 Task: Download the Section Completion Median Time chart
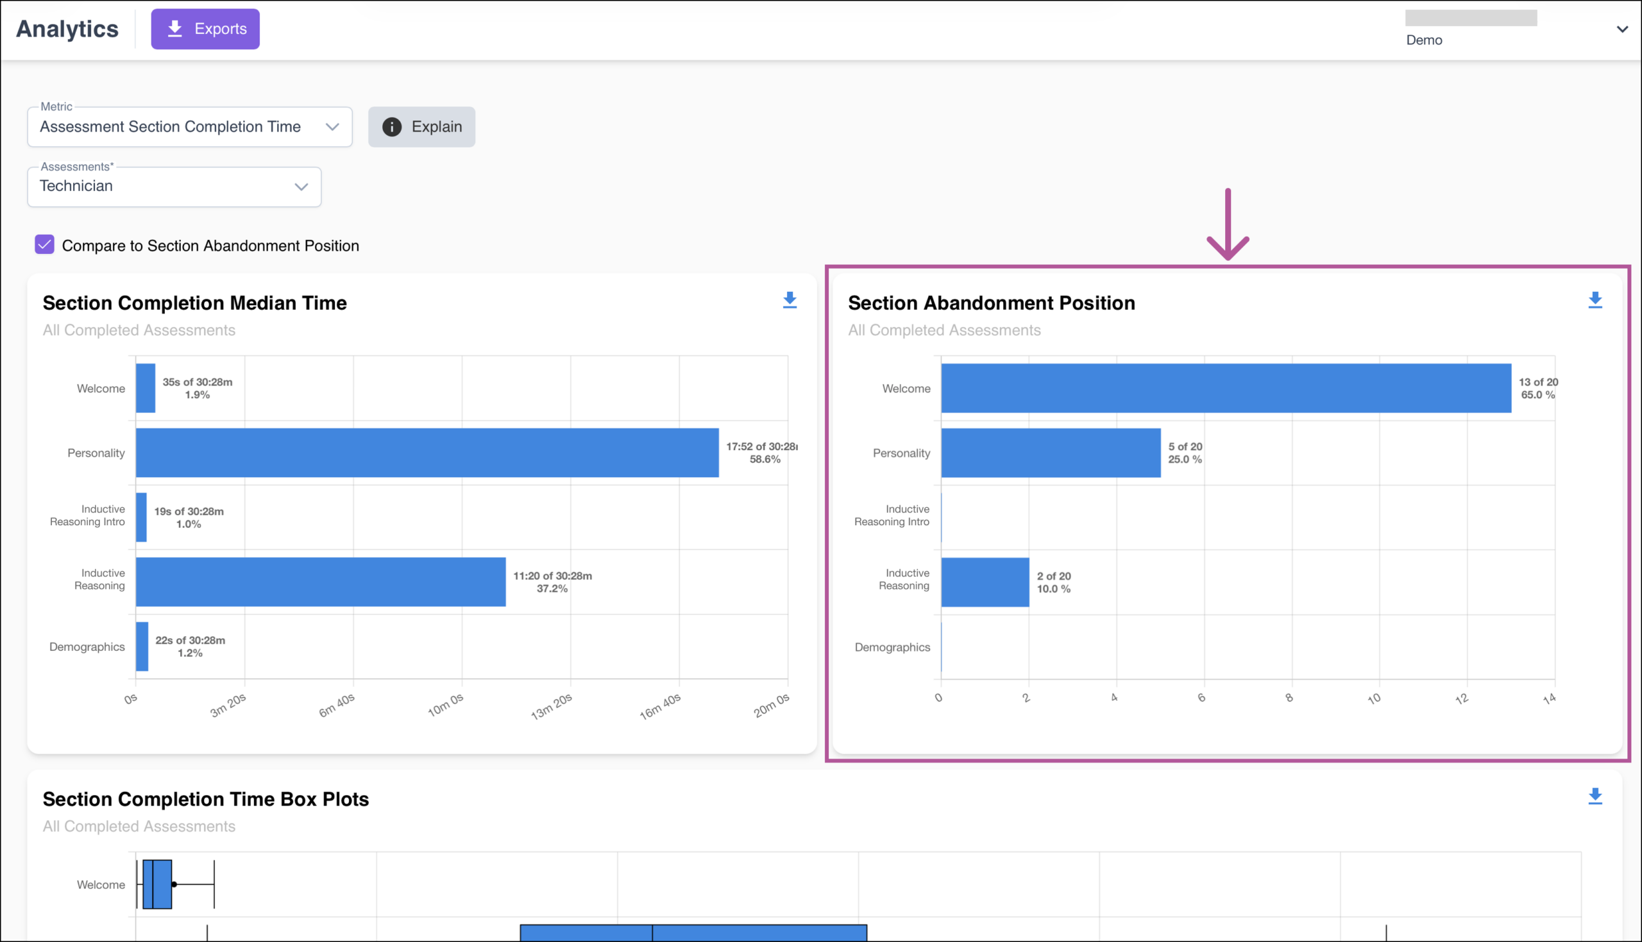click(x=790, y=300)
